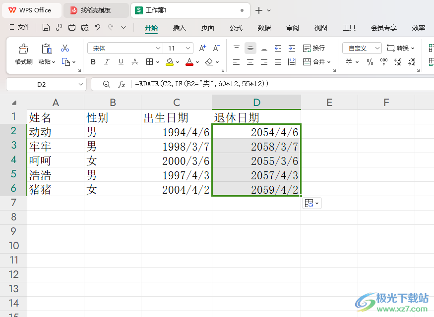This screenshot has width=434, height=317.
Task: Justify text alignment icon
Action: [x=278, y=62]
